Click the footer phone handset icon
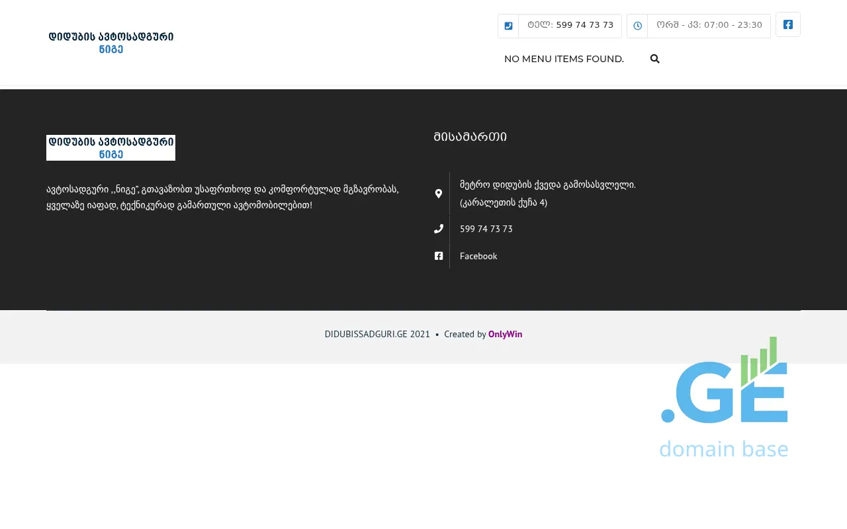 [438, 229]
